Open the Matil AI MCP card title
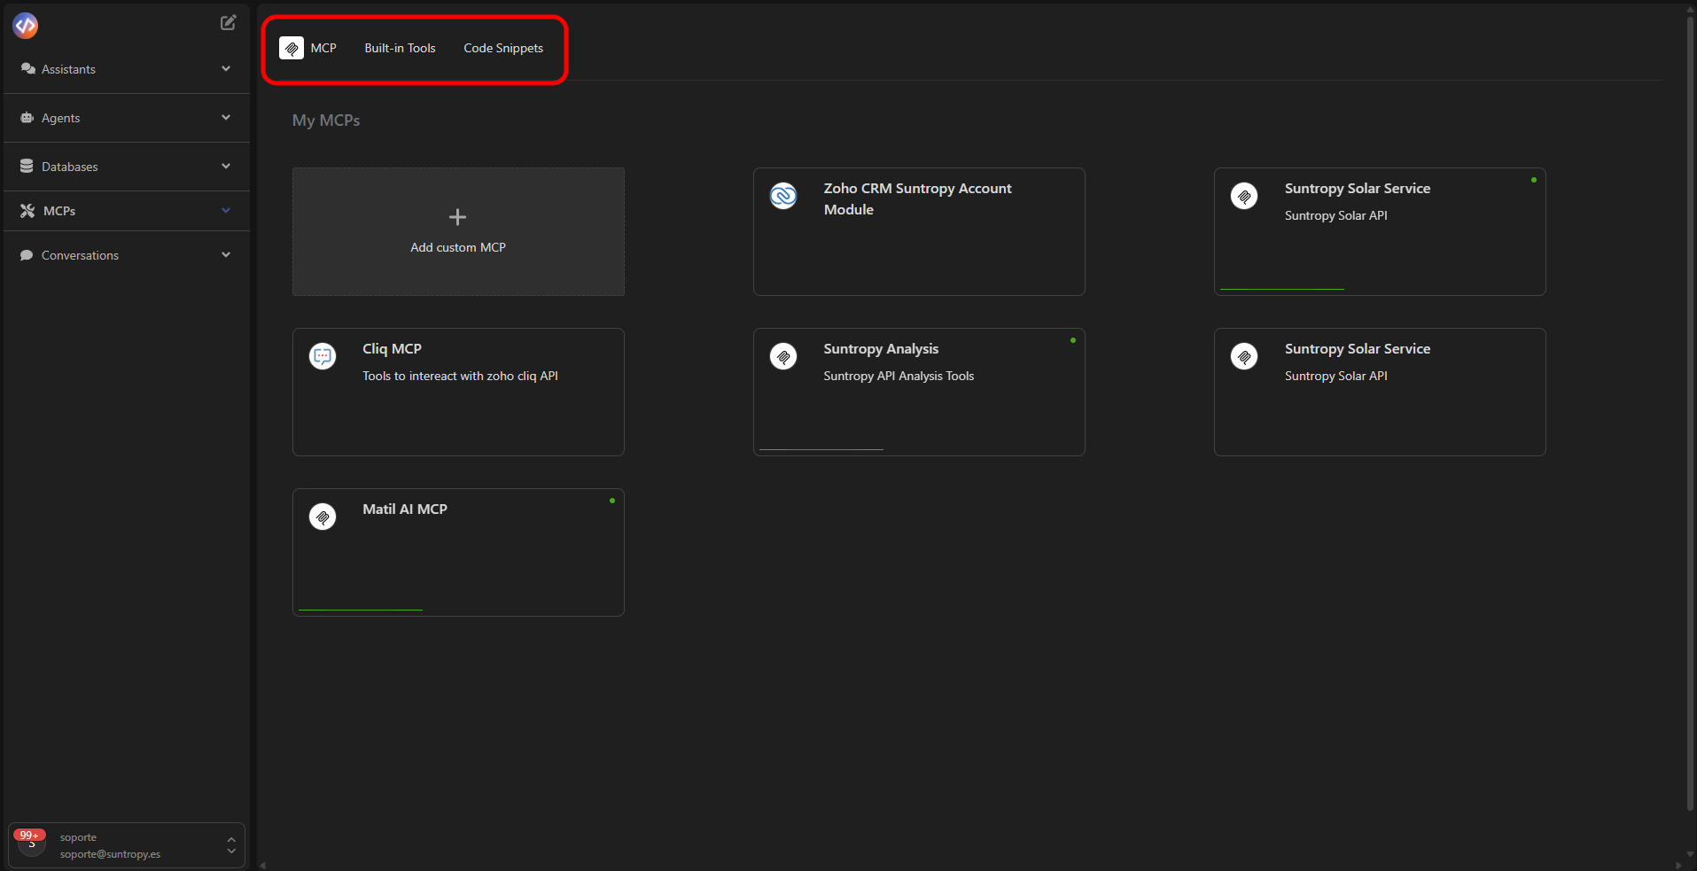This screenshot has height=871, width=1697. [x=405, y=509]
